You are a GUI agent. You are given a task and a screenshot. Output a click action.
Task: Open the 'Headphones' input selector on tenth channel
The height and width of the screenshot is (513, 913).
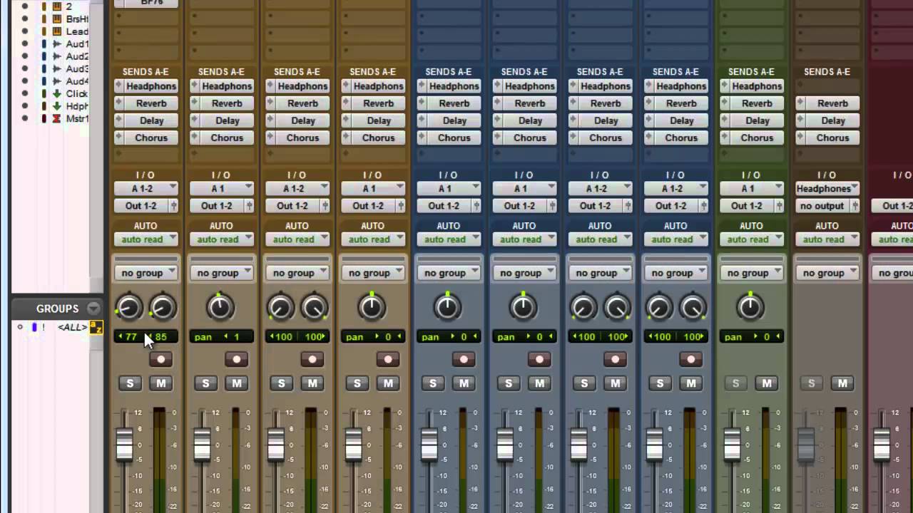[827, 189]
